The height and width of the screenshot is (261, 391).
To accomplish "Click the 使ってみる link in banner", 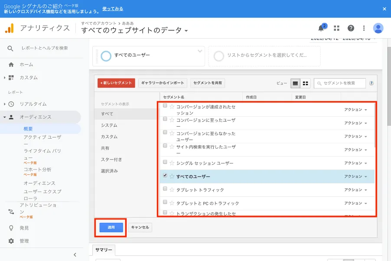I will point(113,9).
